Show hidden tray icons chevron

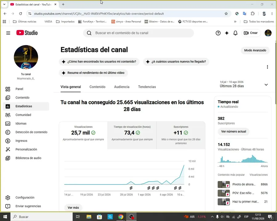[x=212, y=217]
